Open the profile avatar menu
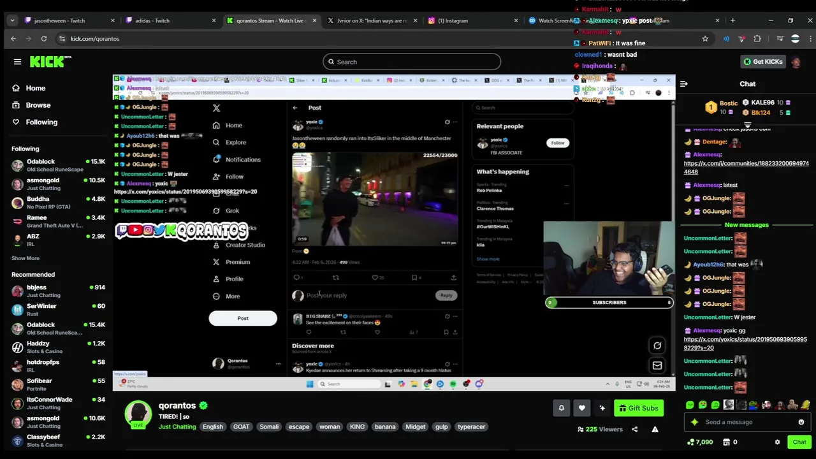 click(x=796, y=62)
